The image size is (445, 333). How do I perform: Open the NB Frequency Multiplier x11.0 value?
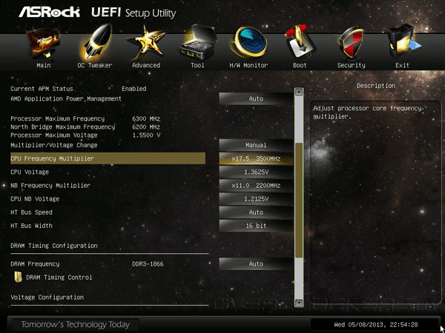(256, 186)
